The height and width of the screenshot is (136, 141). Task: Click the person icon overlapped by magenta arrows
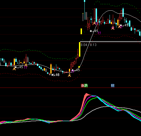coord(113,28)
